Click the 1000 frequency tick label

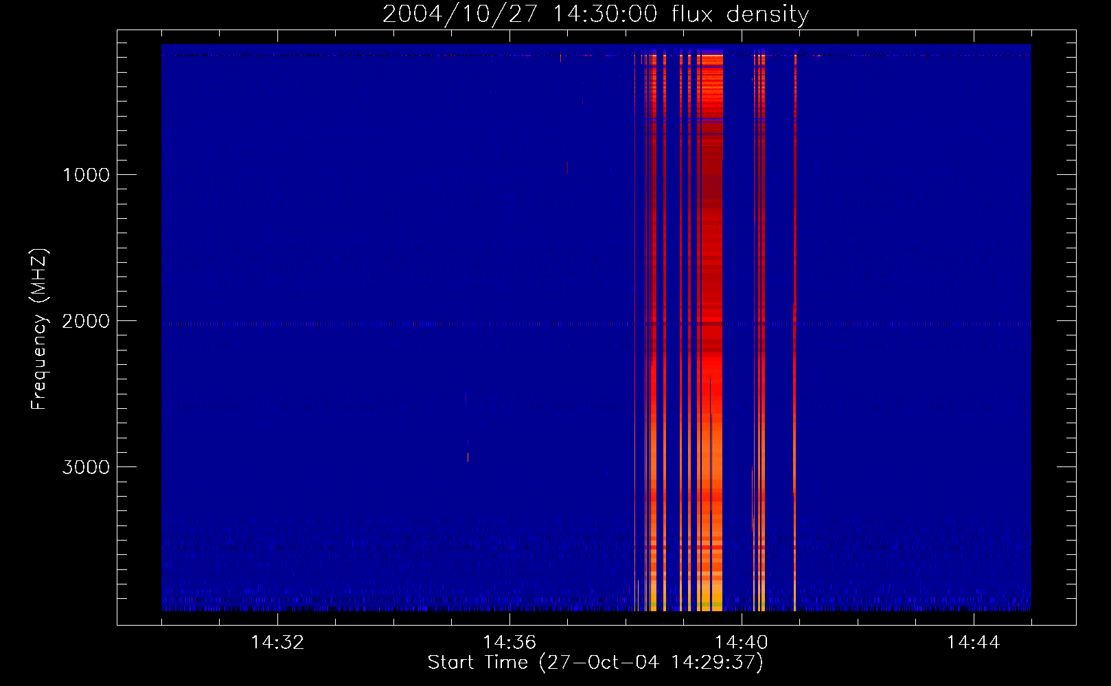click(86, 175)
